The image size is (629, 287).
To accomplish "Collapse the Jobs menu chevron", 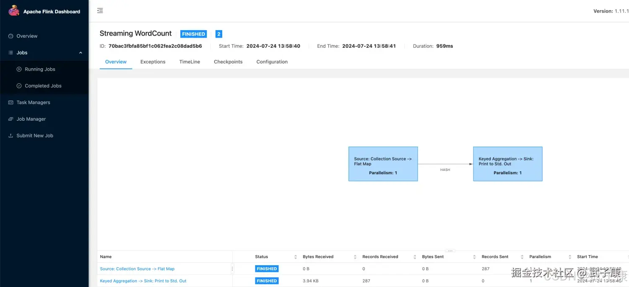I will [x=81, y=53].
